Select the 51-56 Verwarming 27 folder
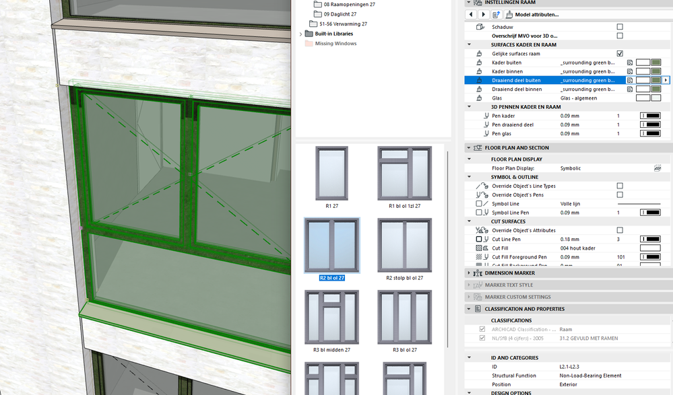673x395 pixels. [x=338, y=24]
